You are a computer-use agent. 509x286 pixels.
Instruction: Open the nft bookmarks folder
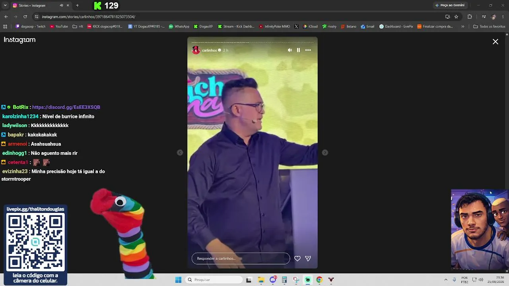pos(78,27)
